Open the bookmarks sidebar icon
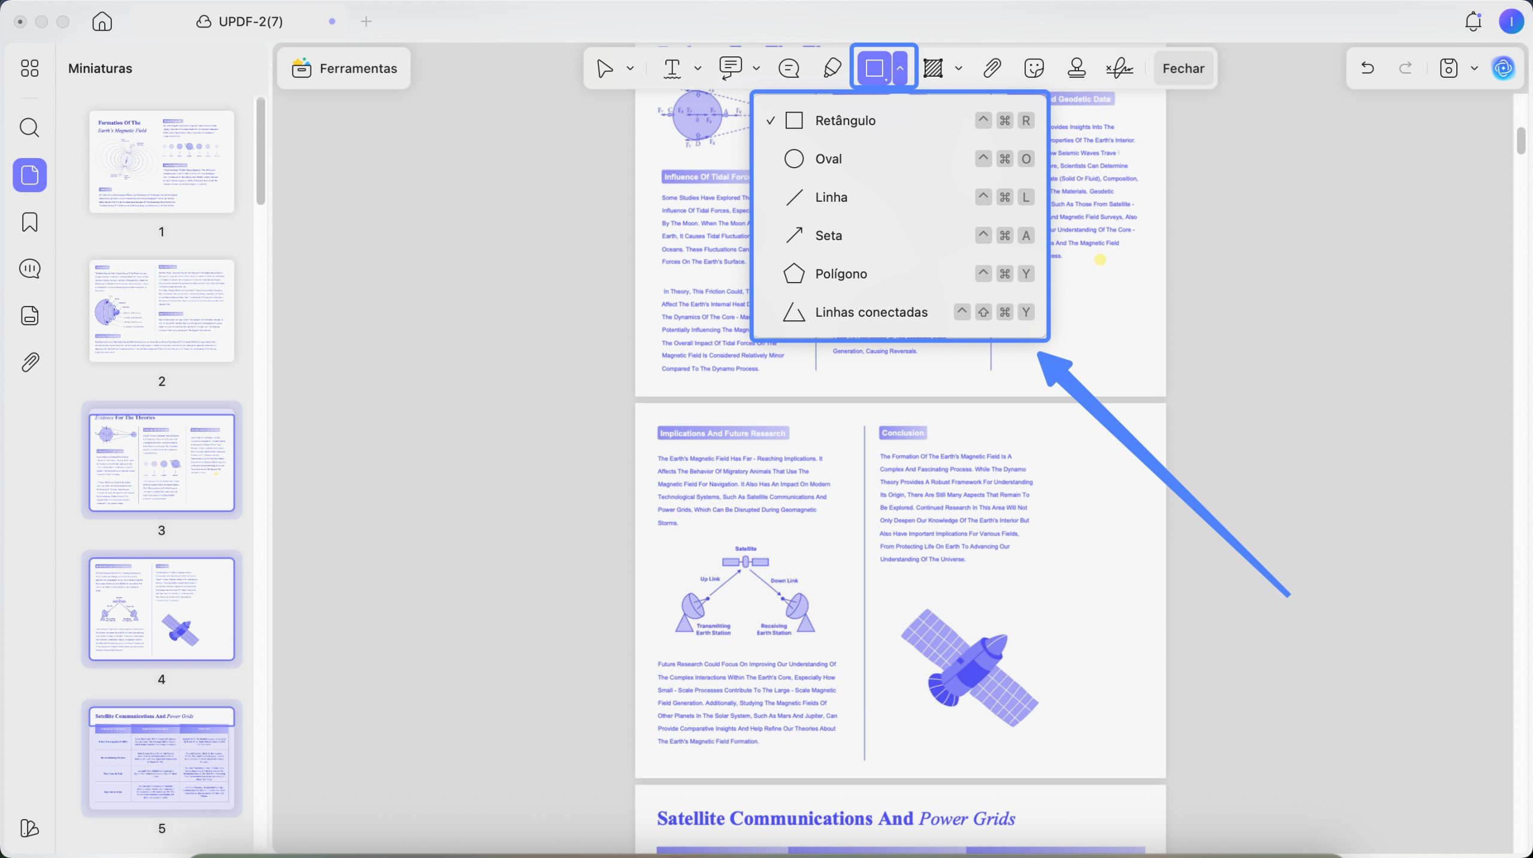The image size is (1533, 858). (29, 222)
